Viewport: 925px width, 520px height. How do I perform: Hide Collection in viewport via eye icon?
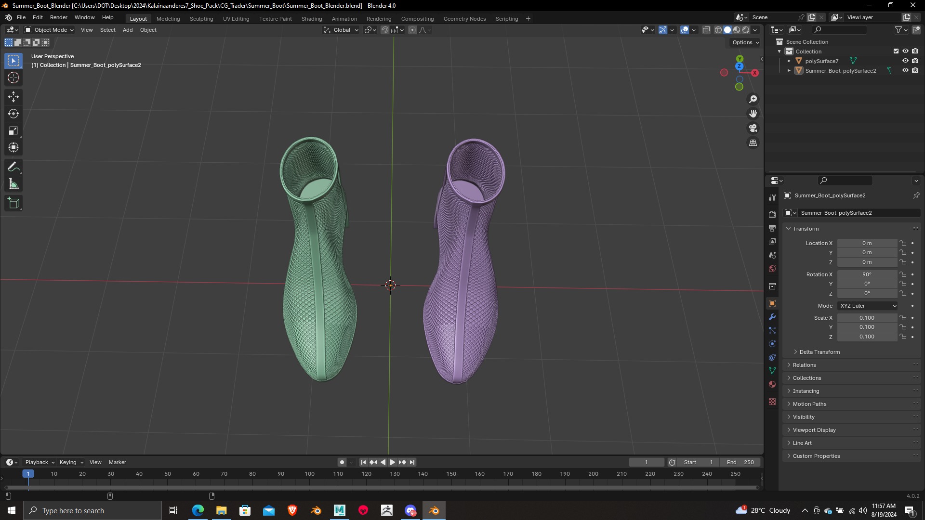coord(905,51)
